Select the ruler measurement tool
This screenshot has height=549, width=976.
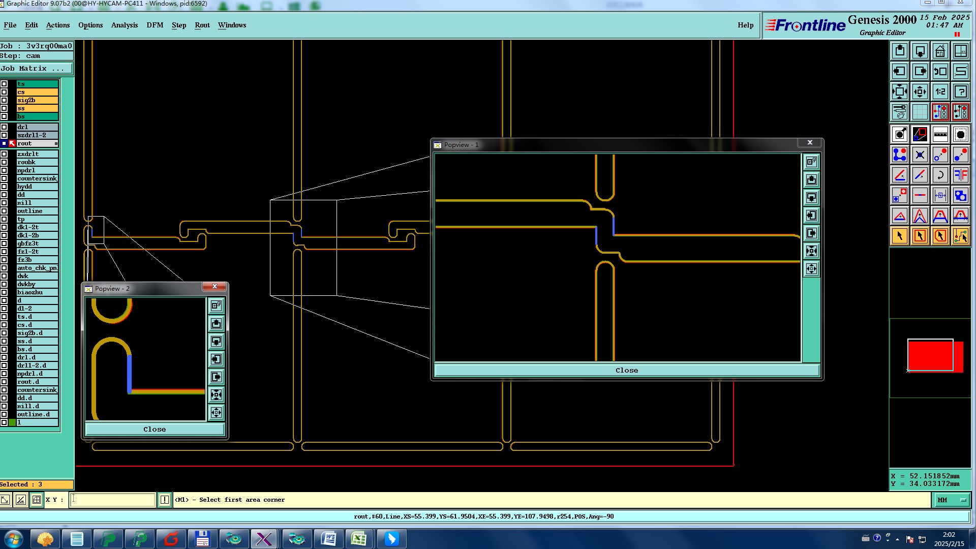click(x=940, y=135)
